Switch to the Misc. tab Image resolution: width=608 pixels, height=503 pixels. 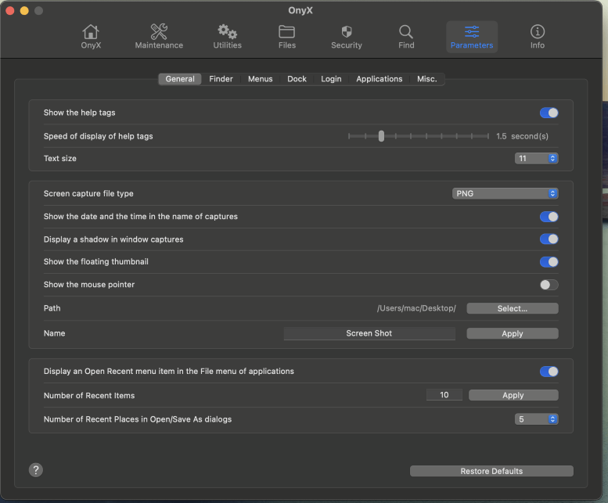coord(427,79)
